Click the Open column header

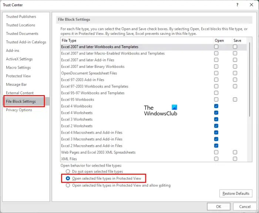[219, 40]
